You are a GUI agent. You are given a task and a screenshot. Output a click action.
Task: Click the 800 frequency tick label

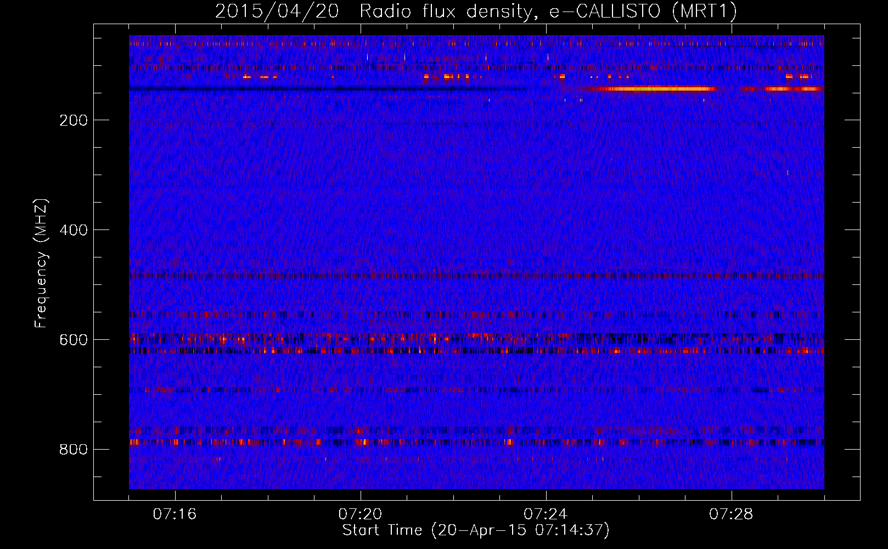coord(74,450)
